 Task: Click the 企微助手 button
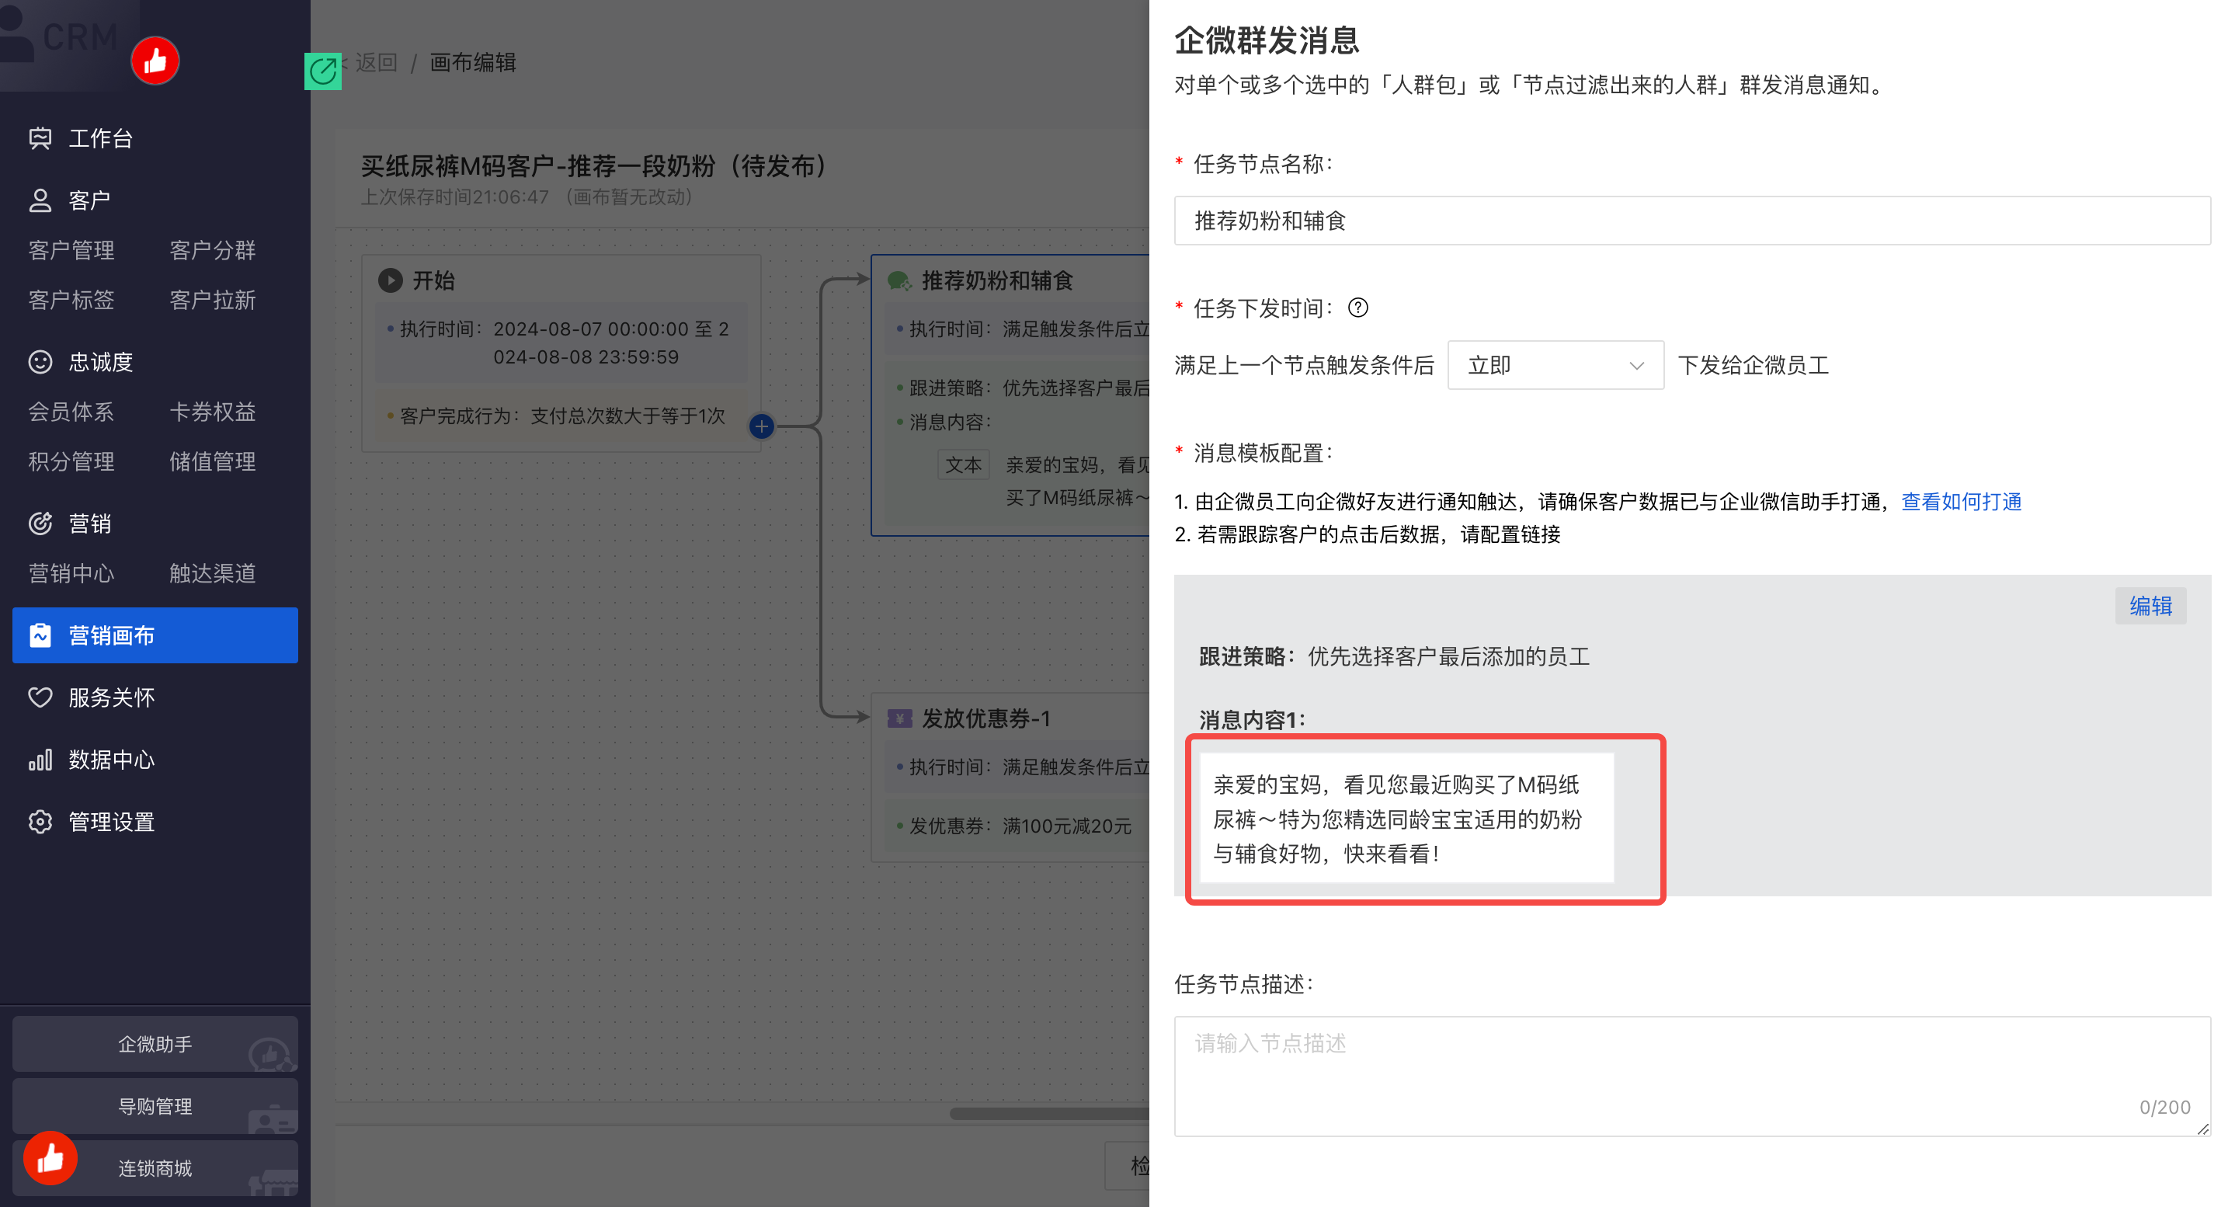point(155,1044)
